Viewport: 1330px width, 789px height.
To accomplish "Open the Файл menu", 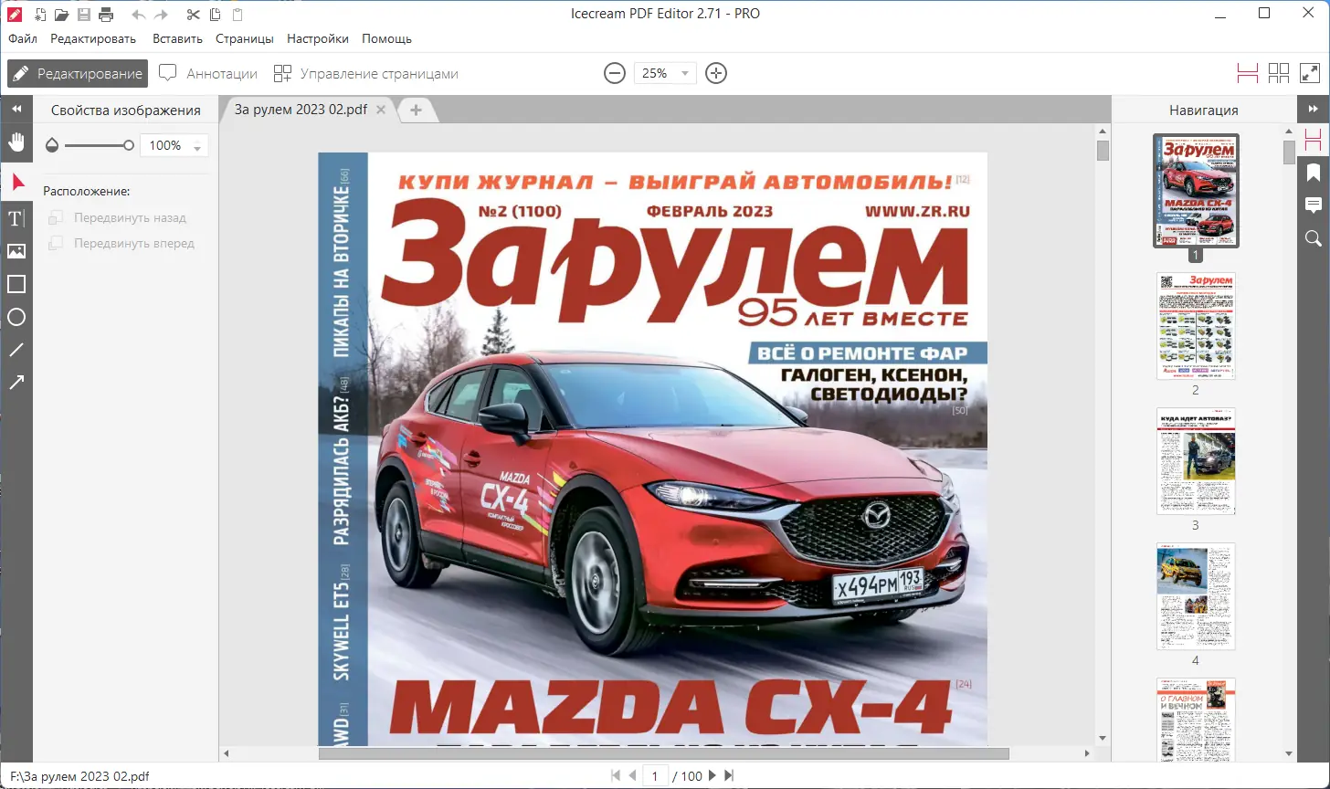I will click(23, 39).
